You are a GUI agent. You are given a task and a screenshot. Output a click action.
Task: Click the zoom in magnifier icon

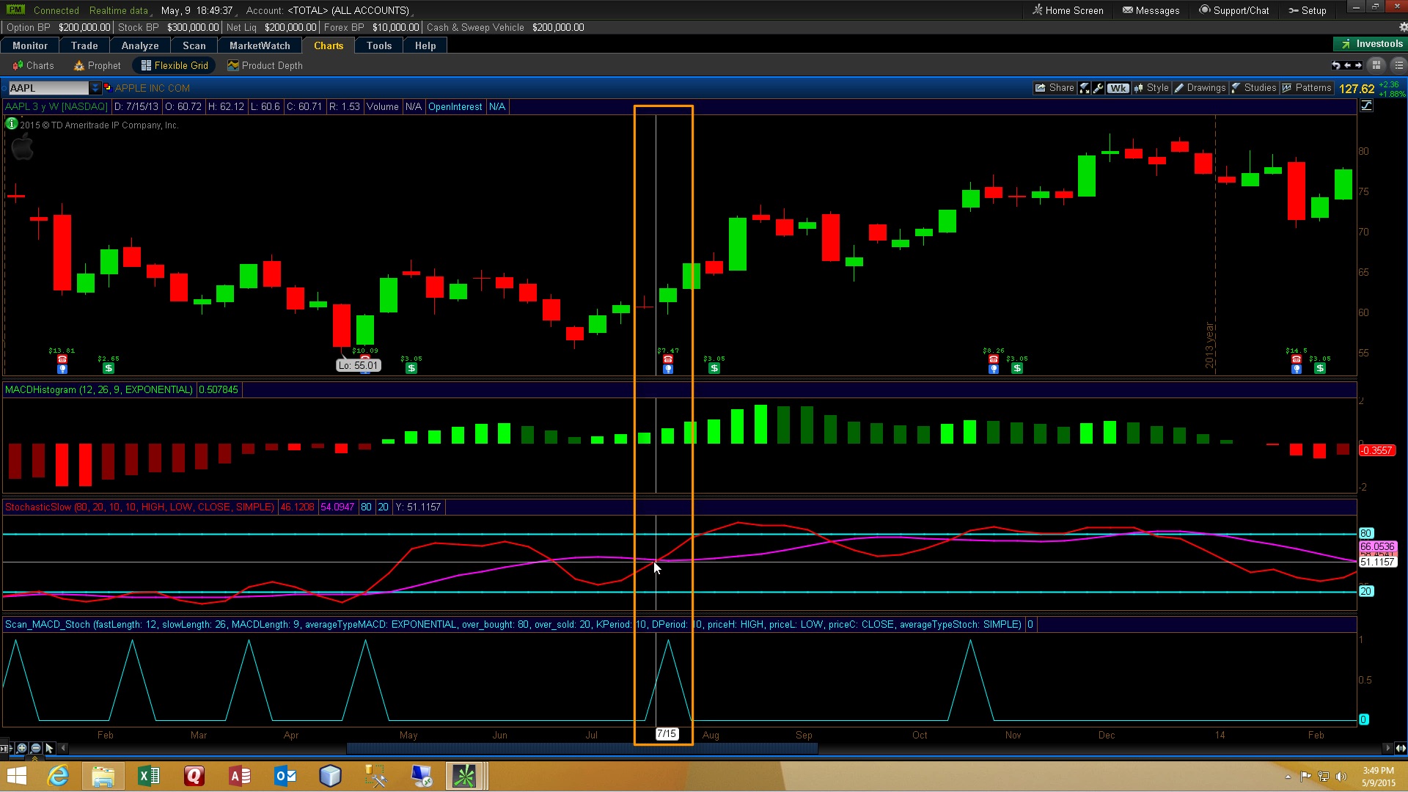21,748
